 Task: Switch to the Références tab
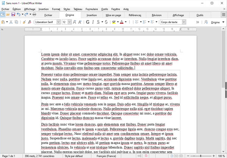coord(135,15)
